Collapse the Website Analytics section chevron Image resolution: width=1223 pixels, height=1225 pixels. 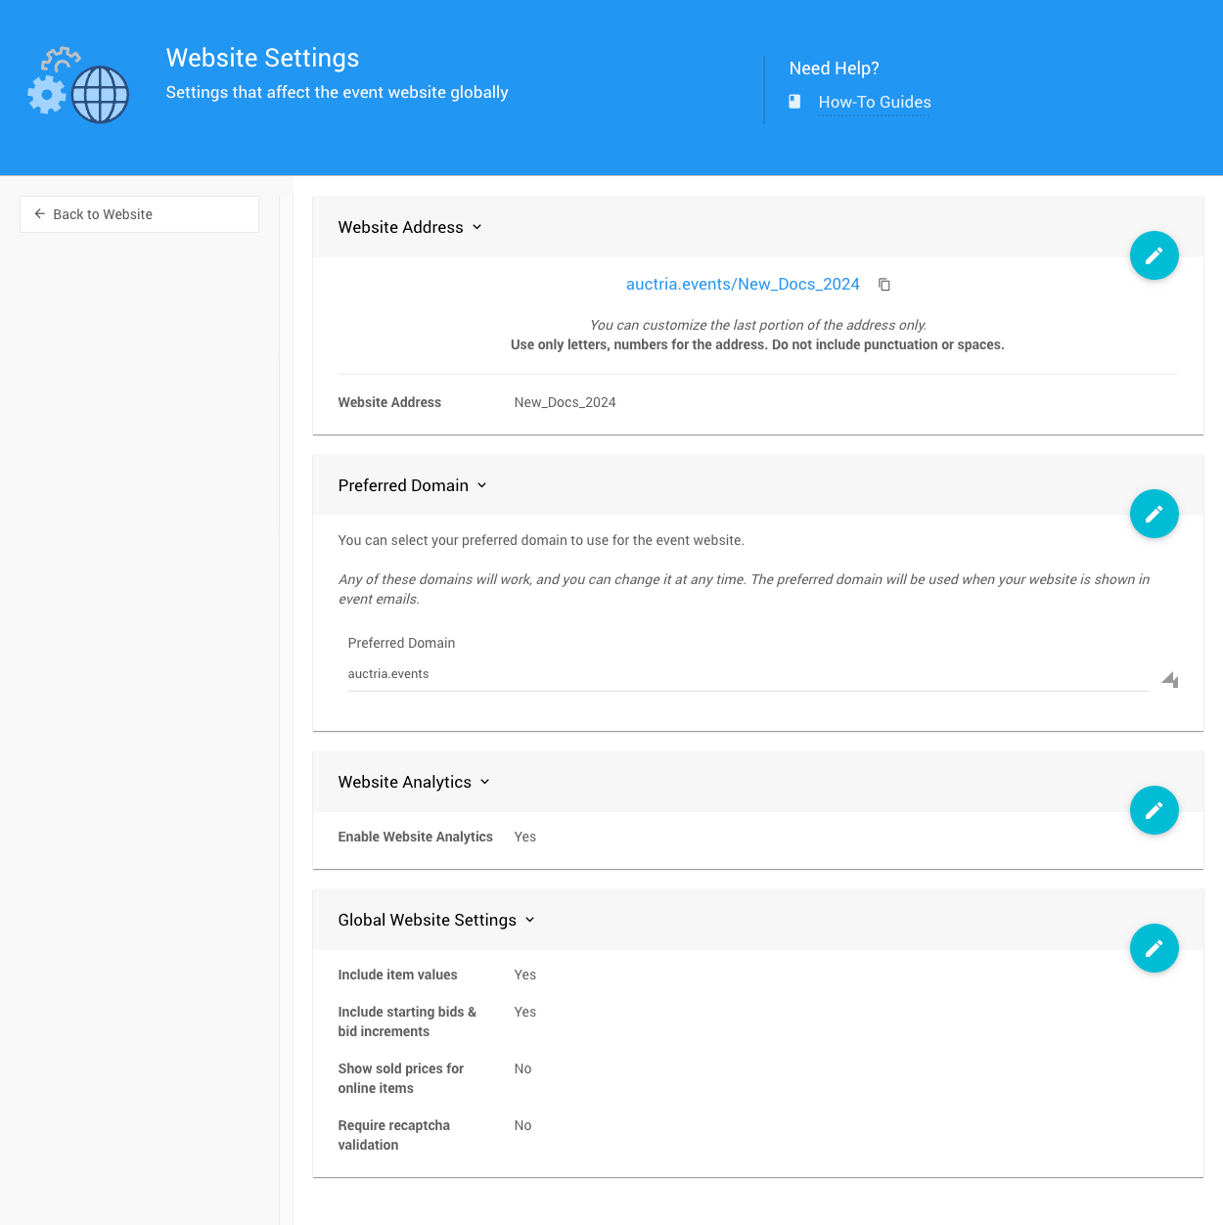coord(485,782)
